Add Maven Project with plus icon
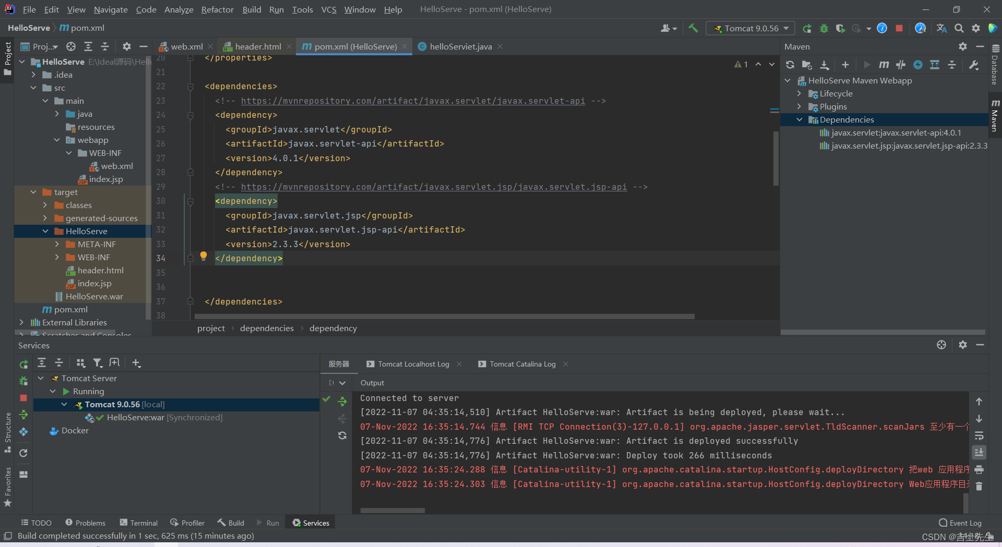Viewport: 1002px width, 547px height. pyautogui.click(x=845, y=65)
